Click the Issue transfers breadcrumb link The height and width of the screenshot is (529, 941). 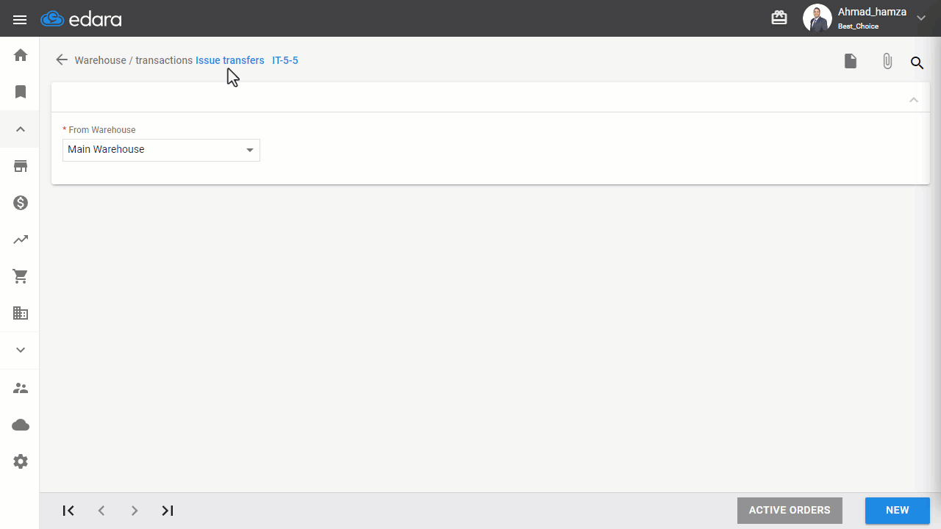coord(230,60)
